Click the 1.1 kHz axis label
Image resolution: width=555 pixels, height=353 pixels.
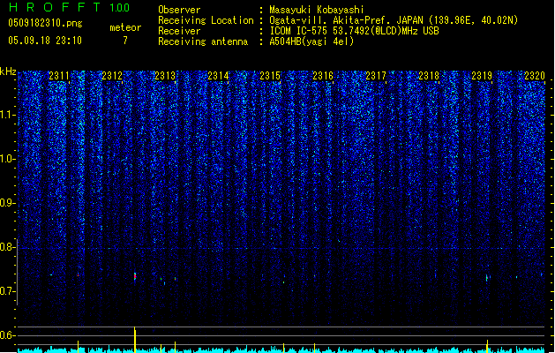7,115
